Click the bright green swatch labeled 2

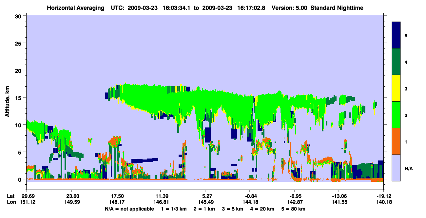(x=396, y=115)
